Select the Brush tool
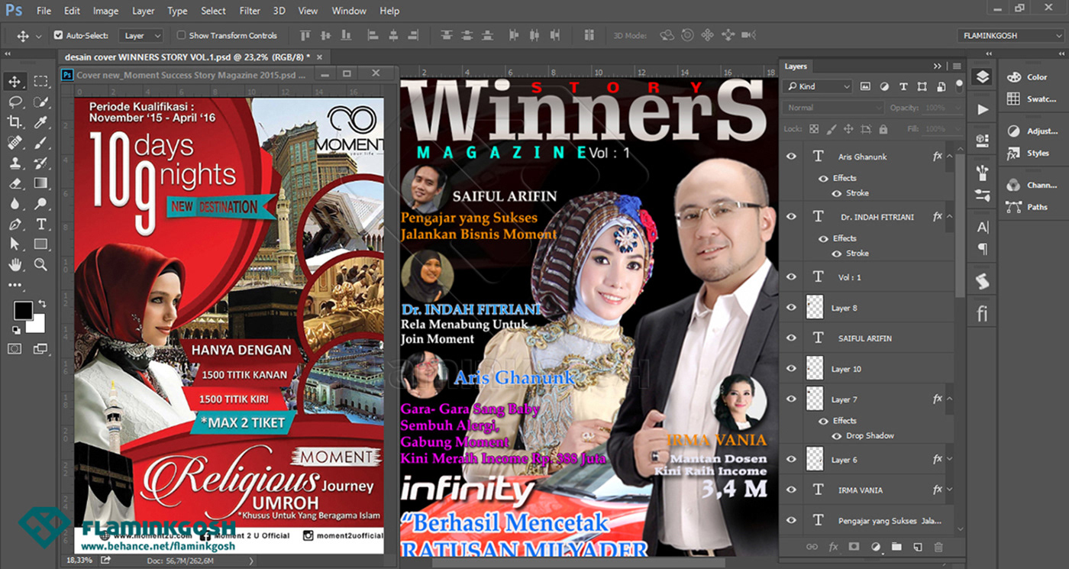Screen dimensions: 1069x569 [40, 143]
